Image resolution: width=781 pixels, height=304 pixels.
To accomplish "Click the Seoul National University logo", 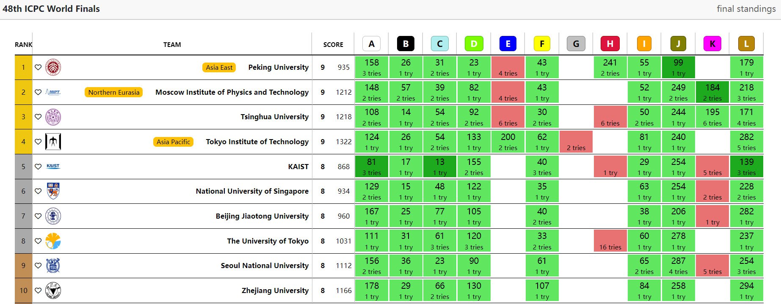I will (x=53, y=266).
